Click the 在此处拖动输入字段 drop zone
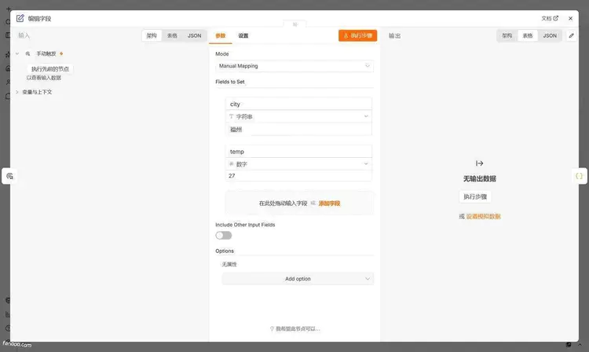The image size is (589, 352). 299,203
